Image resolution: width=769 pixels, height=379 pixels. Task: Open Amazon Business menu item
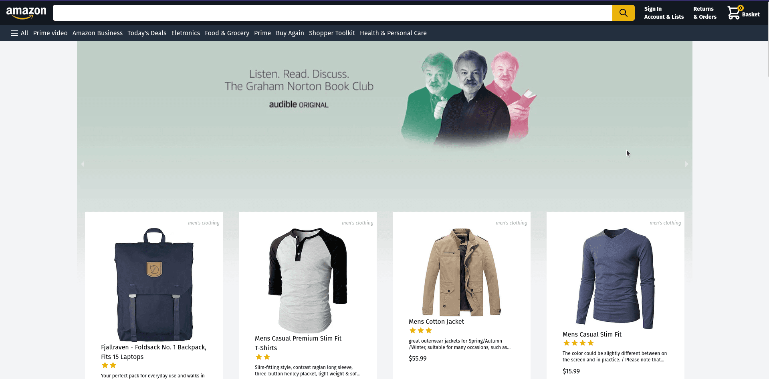click(x=97, y=33)
